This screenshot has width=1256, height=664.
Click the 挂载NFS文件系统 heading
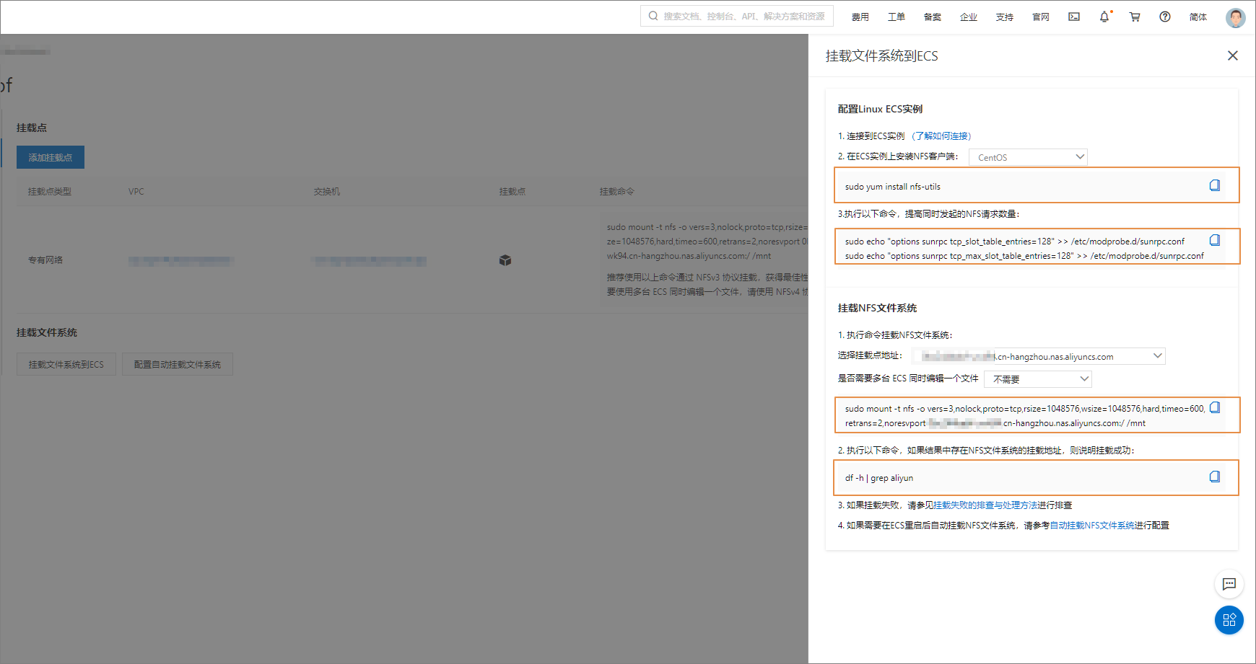click(x=876, y=308)
